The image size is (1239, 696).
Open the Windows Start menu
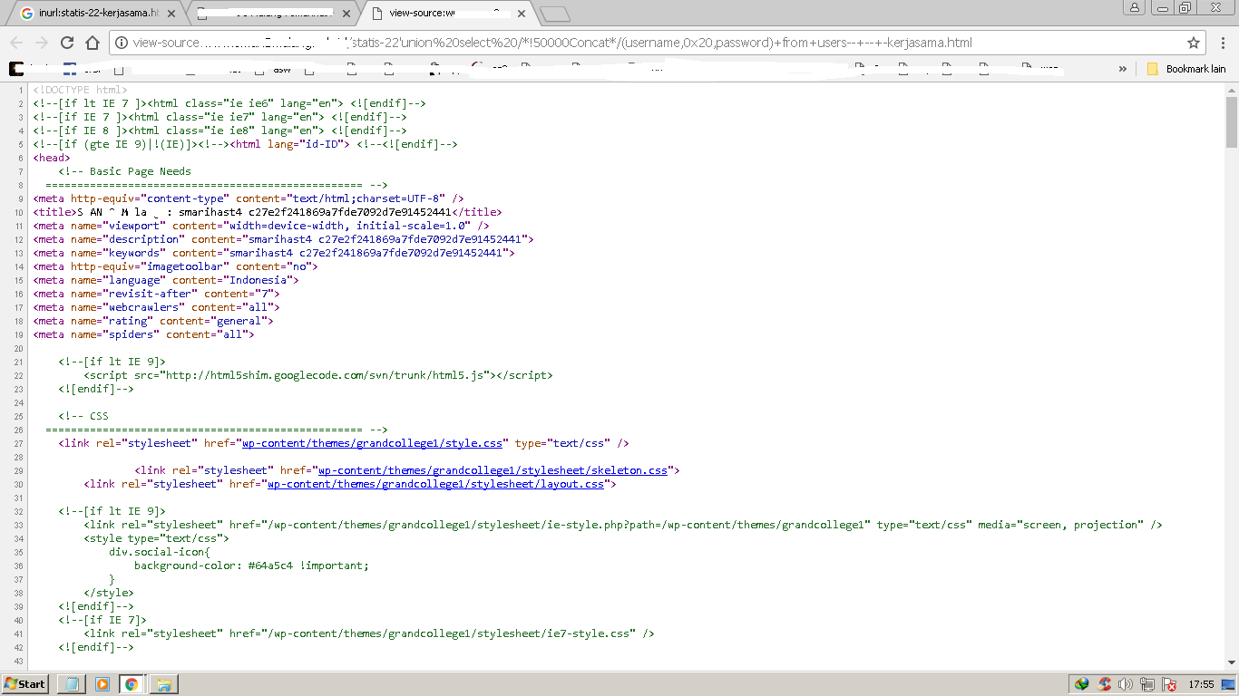pos(25,684)
